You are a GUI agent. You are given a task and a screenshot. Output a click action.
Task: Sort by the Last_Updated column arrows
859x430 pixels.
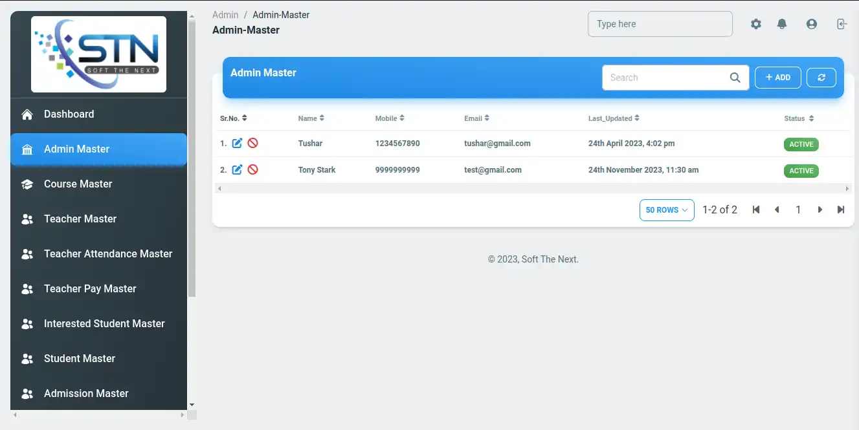[x=637, y=118]
